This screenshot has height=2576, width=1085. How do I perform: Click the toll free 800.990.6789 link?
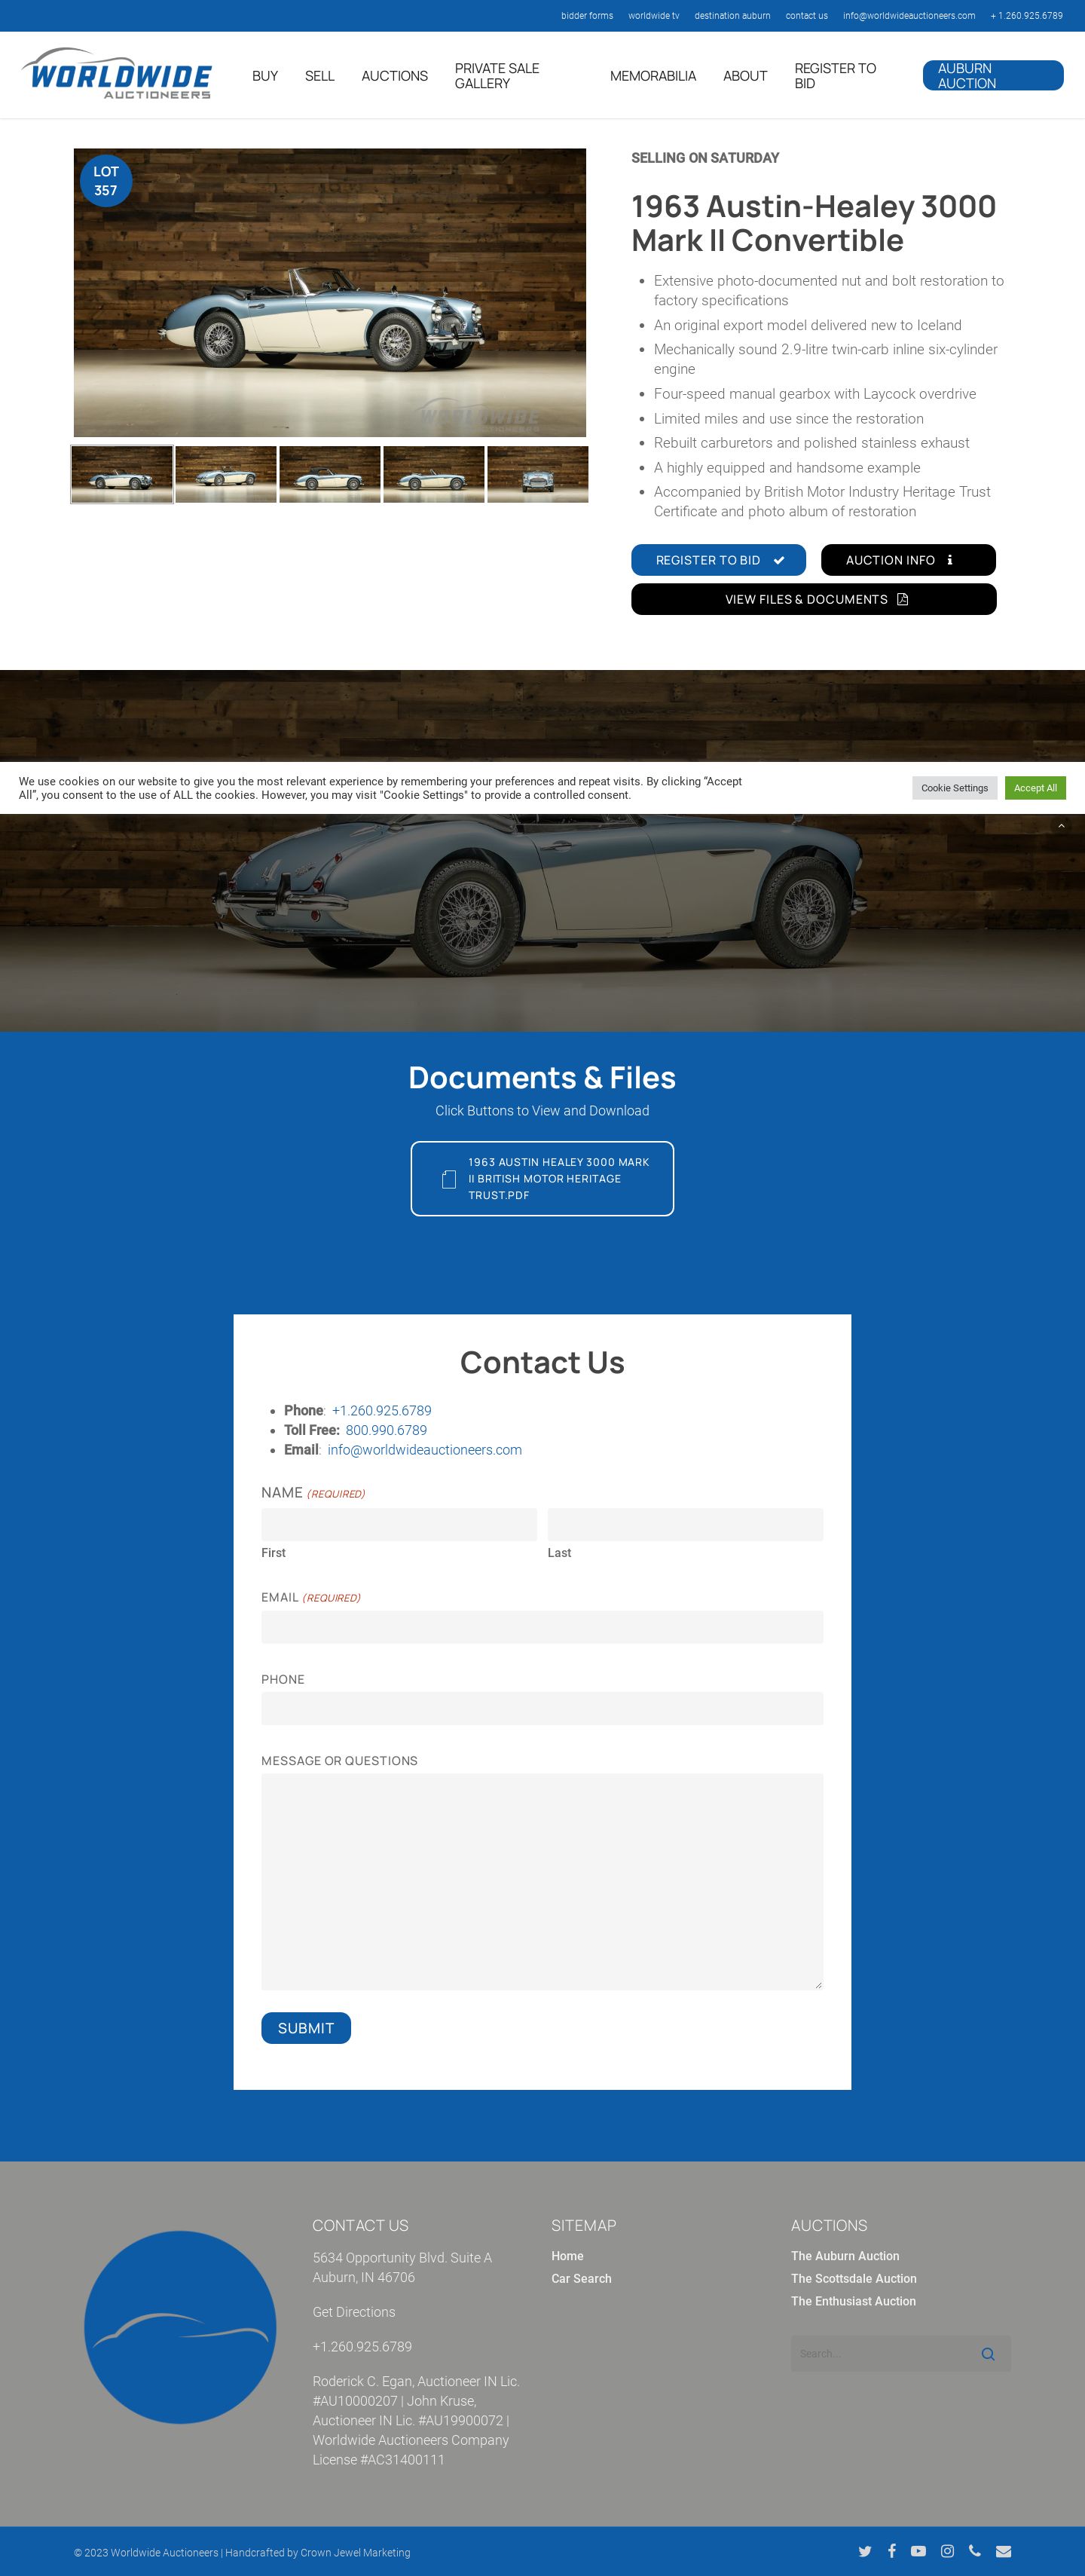pos(386,1430)
